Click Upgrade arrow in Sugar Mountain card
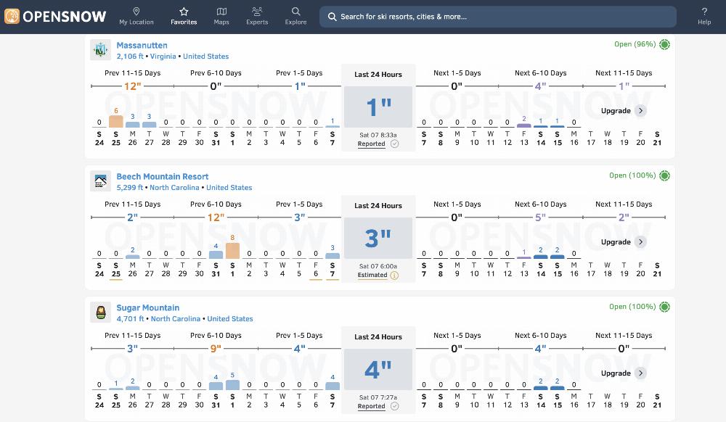Viewport: 726px width, 422px height. click(640, 373)
